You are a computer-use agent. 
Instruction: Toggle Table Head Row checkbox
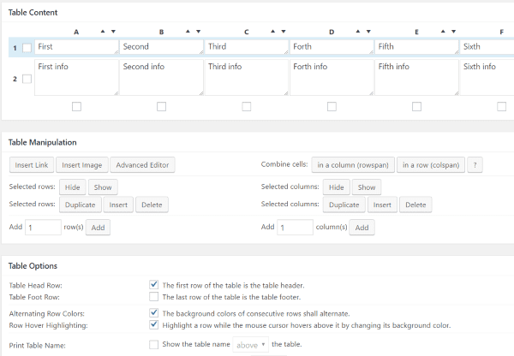(x=153, y=285)
